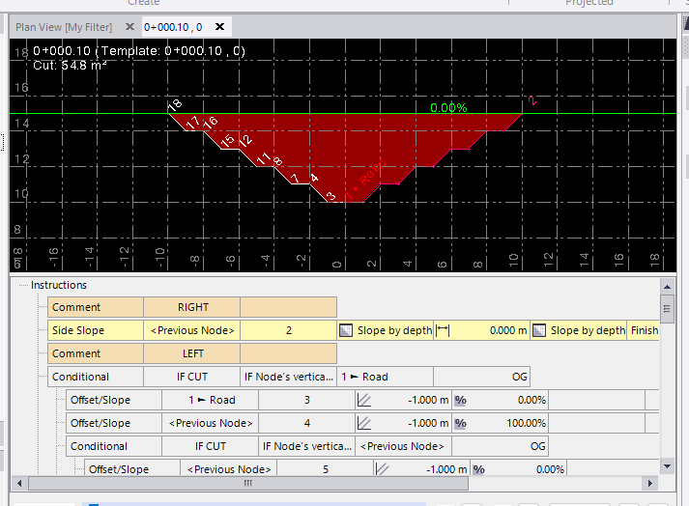Screen dimensions: 689x506
Task: Close the 0+000.10 , 0 tab
Action: (220, 27)
